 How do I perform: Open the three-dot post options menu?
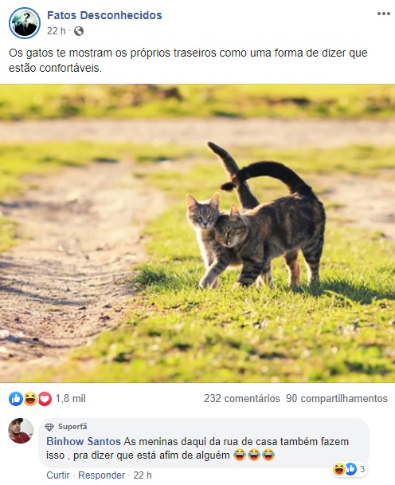383,14
